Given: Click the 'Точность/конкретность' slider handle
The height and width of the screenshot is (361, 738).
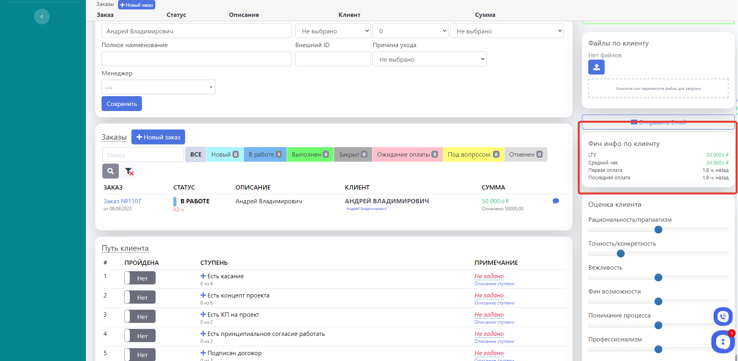Looking at the screenshot, I should point(620,254).
